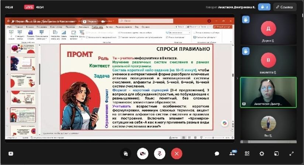
Task: Click the Ссылка link button
Action: [x=285, y=7]
